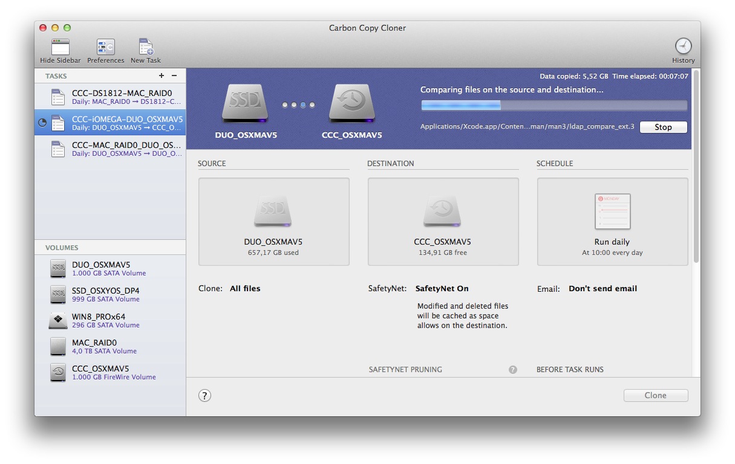Click the SSD_OSXYOS_DP4 volume icon
Screen dimensions: 735x464
click(x=58, y=294)
